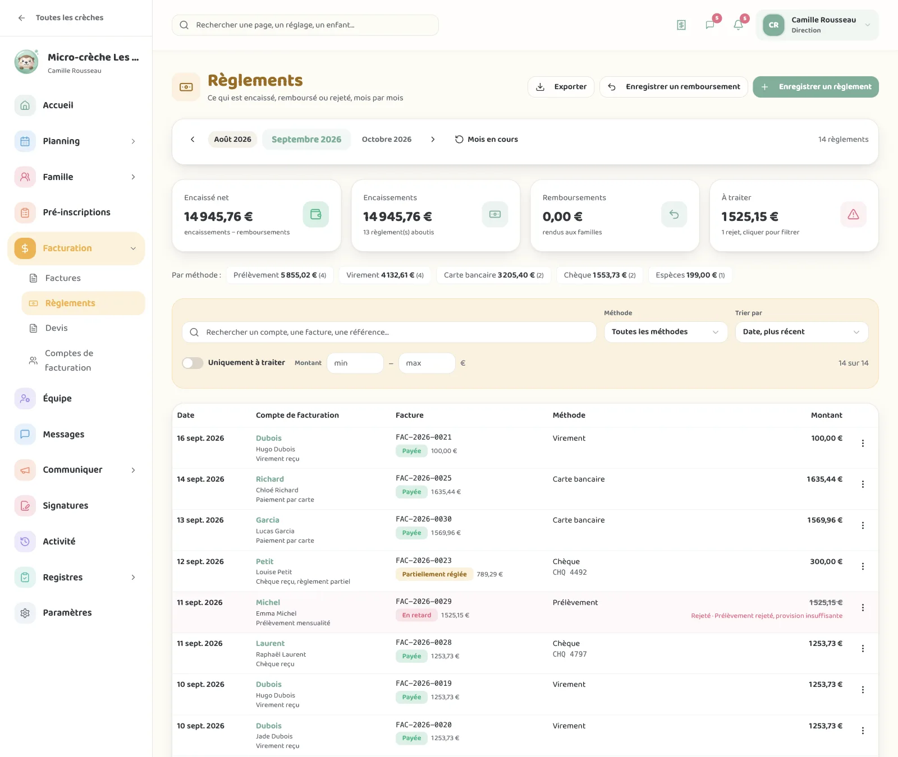Click the Paramètres gear icon
The width and height of the screenshot is (898, 757).
click(25, 613)
